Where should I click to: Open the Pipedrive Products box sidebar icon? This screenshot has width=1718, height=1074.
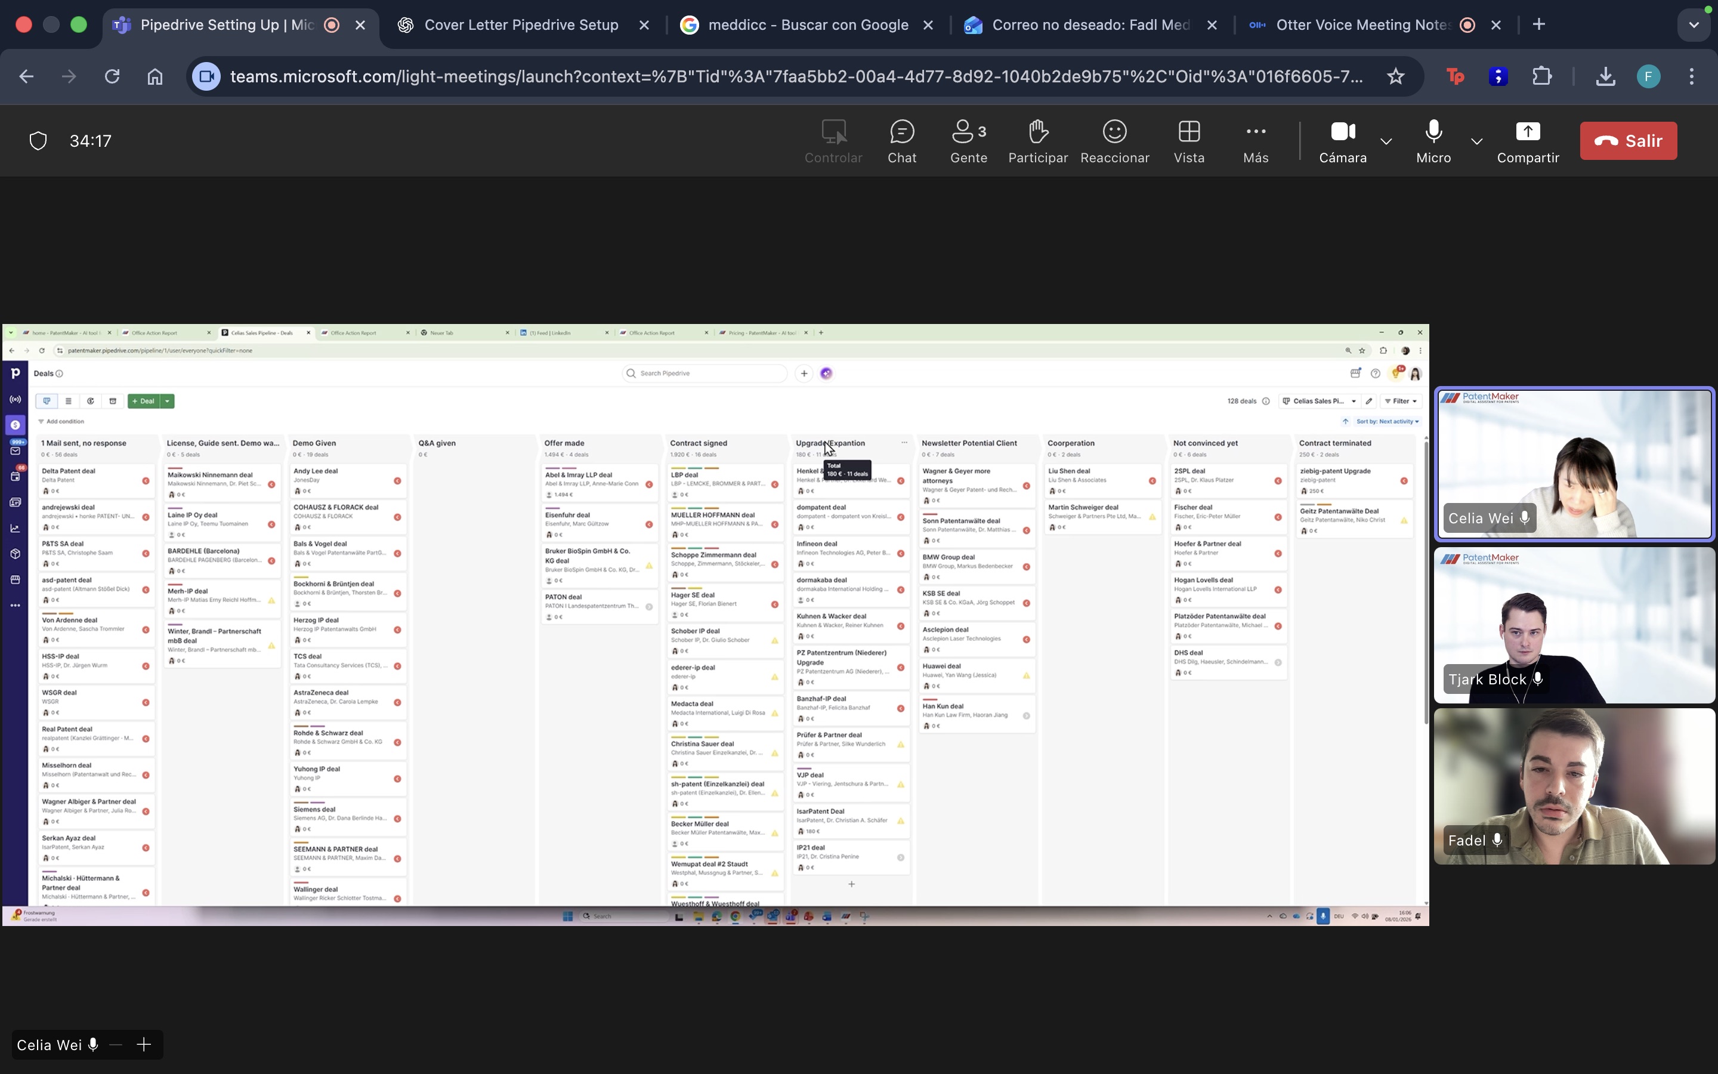point(15,553)
